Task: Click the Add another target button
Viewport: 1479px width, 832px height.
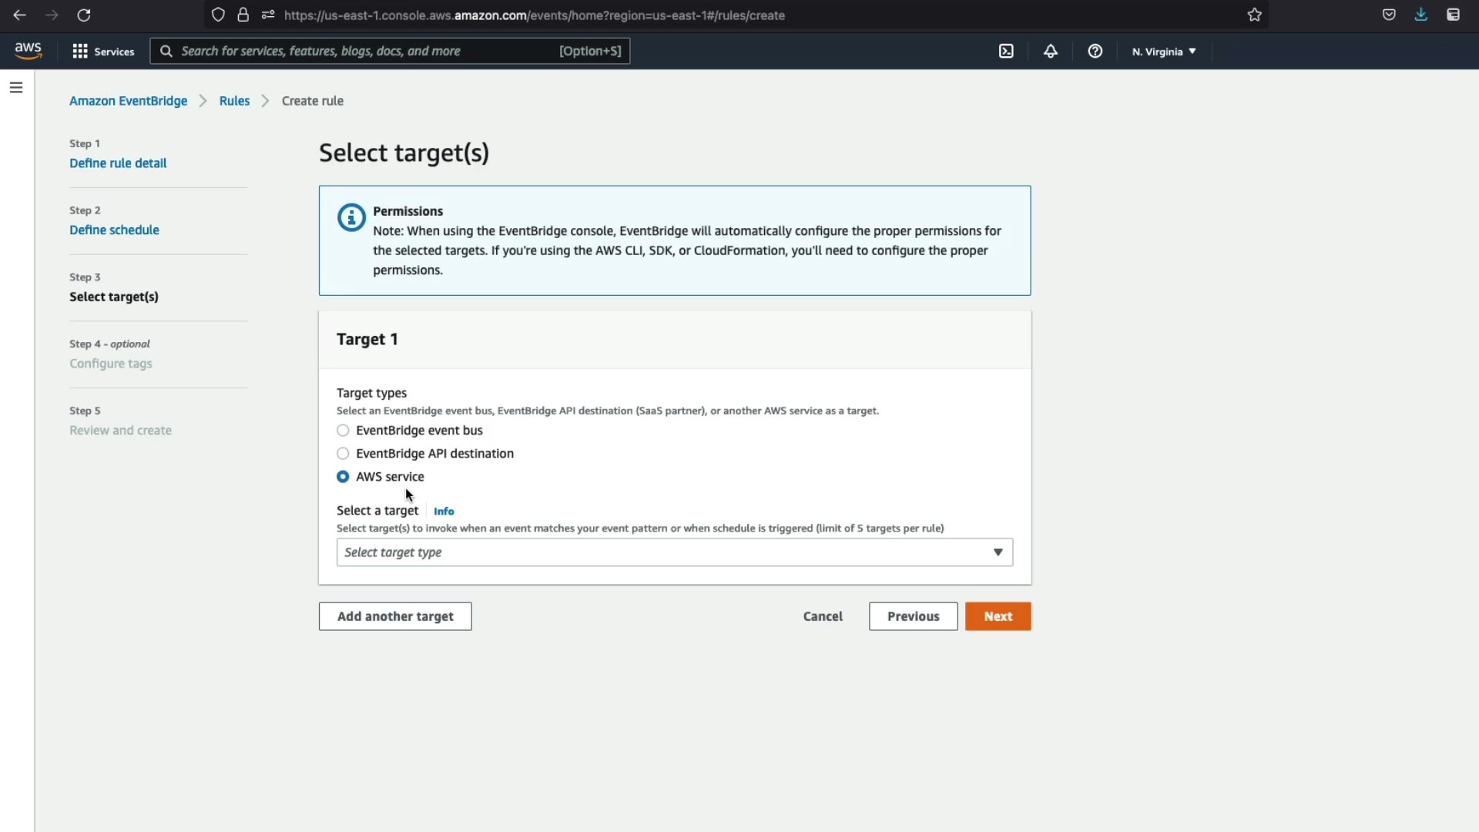Action: click(395, 616)
